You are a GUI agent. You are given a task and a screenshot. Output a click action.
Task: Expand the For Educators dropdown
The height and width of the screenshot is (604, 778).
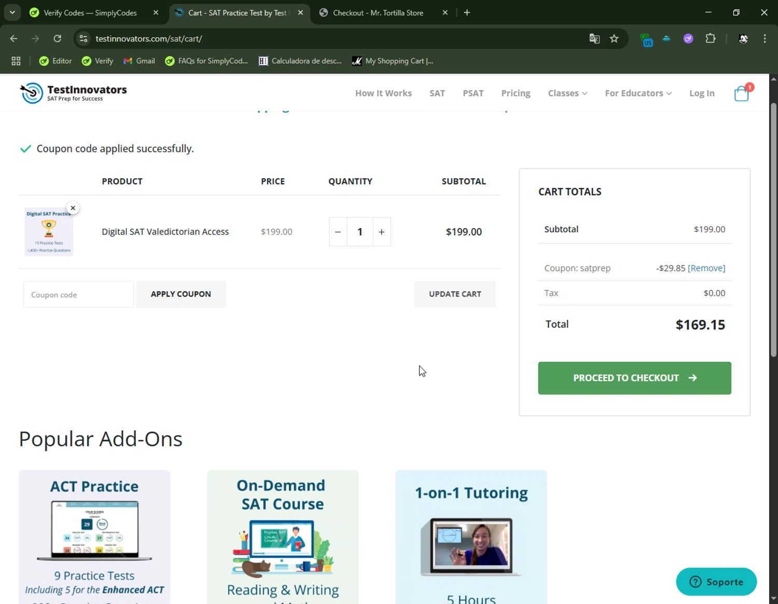point(638,93)
